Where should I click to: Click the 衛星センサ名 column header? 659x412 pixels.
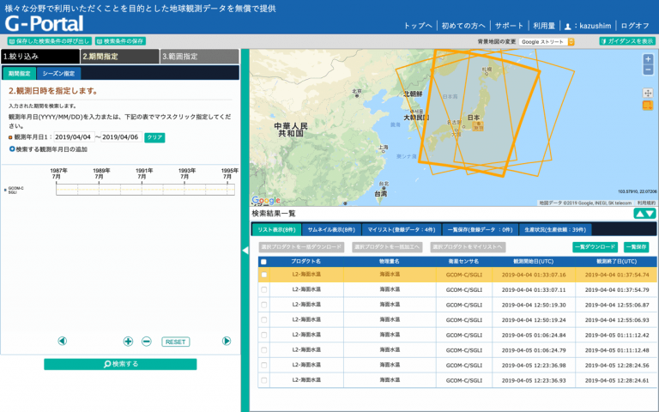463,262
